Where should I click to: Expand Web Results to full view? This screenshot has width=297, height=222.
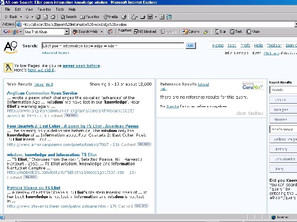tap(49, 84)
